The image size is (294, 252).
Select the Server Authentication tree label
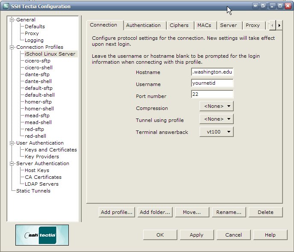(x=43, y=163)
